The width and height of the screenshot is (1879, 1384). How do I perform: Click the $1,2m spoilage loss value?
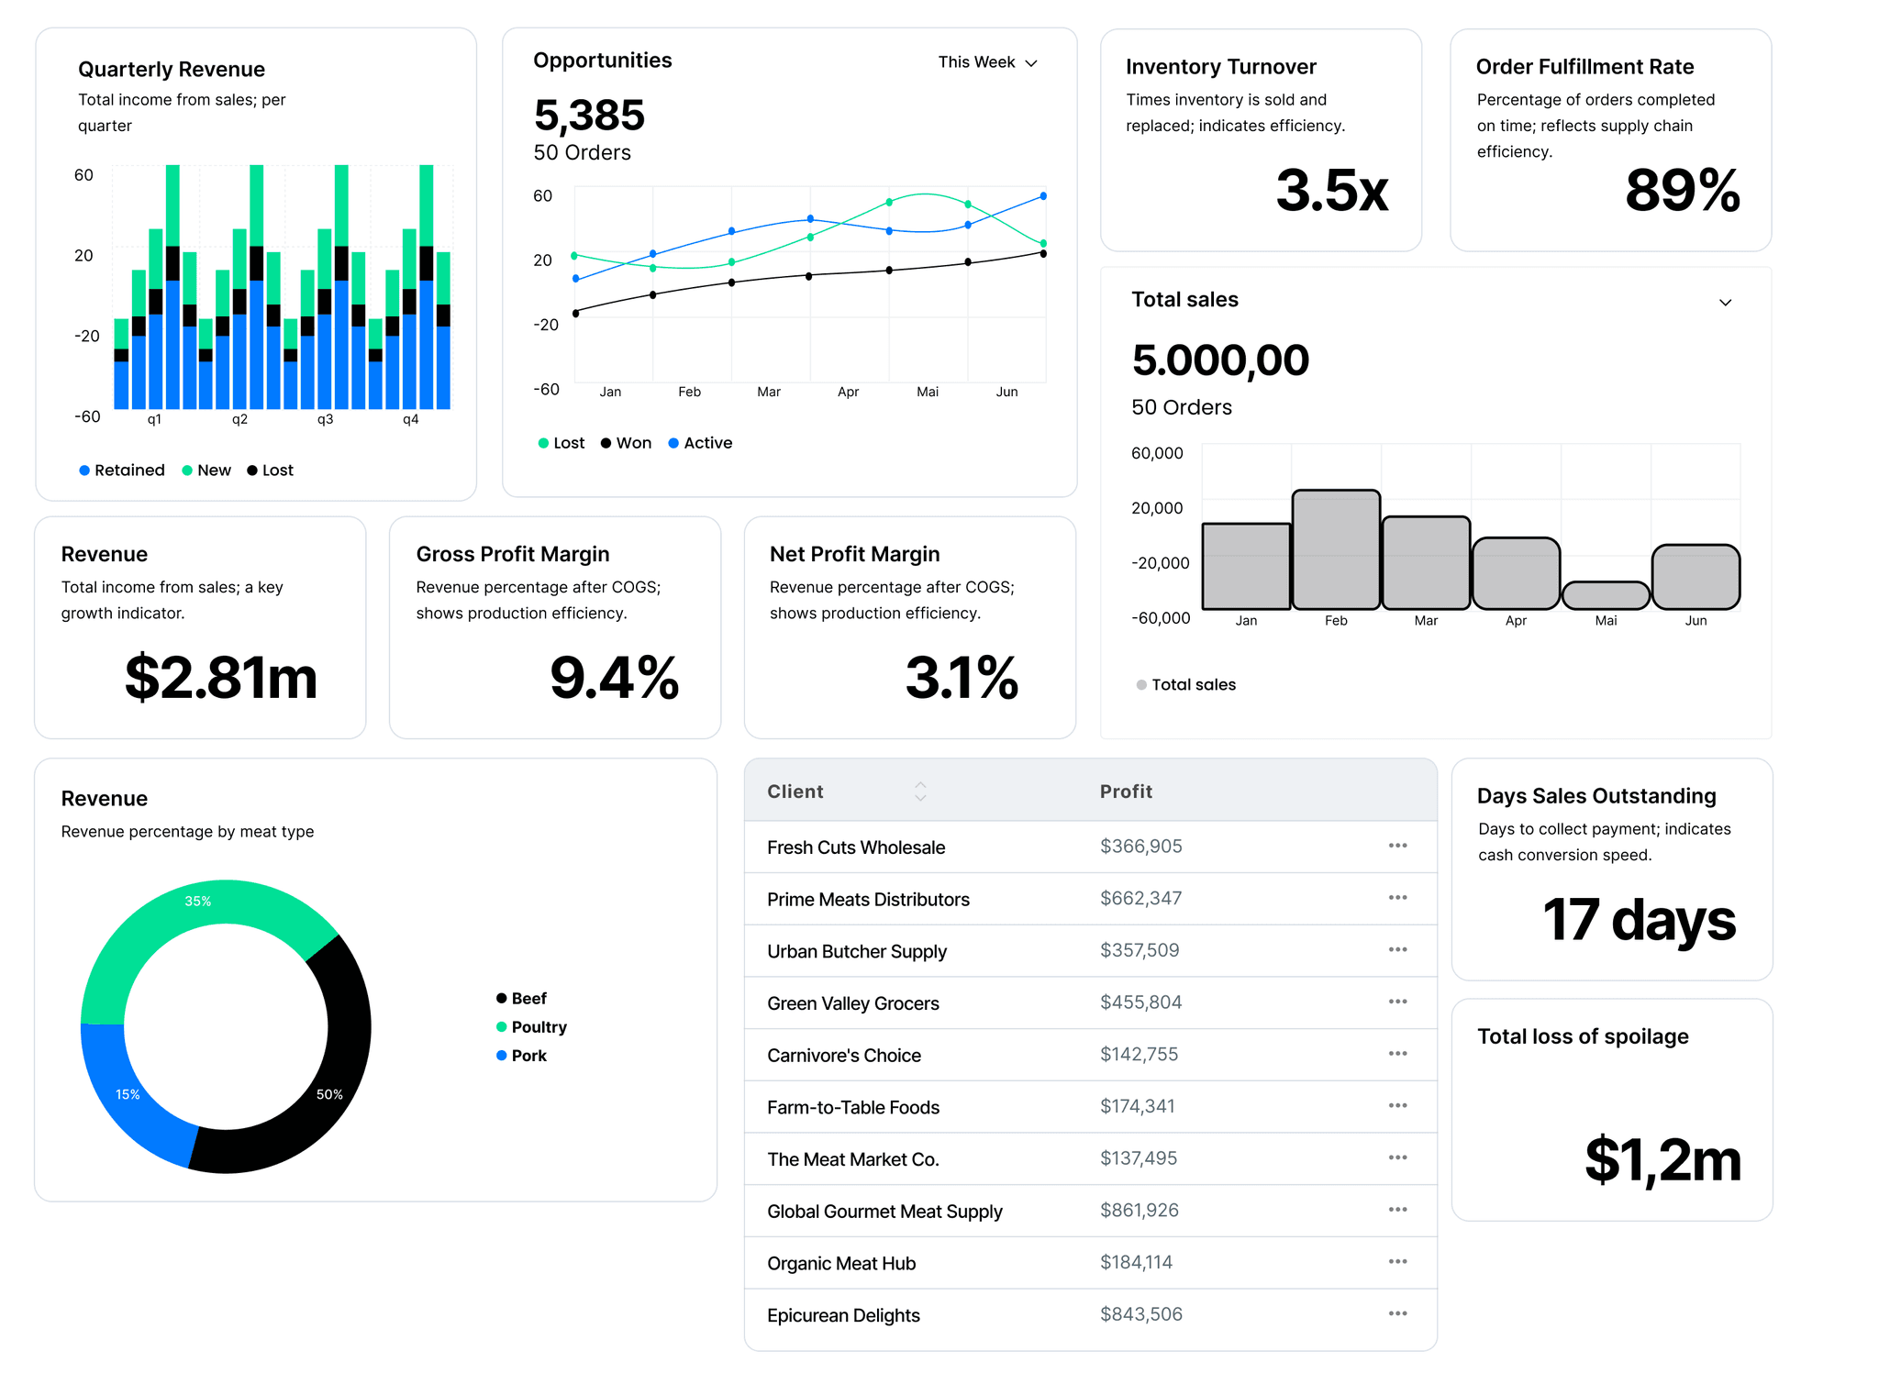1662,1160
